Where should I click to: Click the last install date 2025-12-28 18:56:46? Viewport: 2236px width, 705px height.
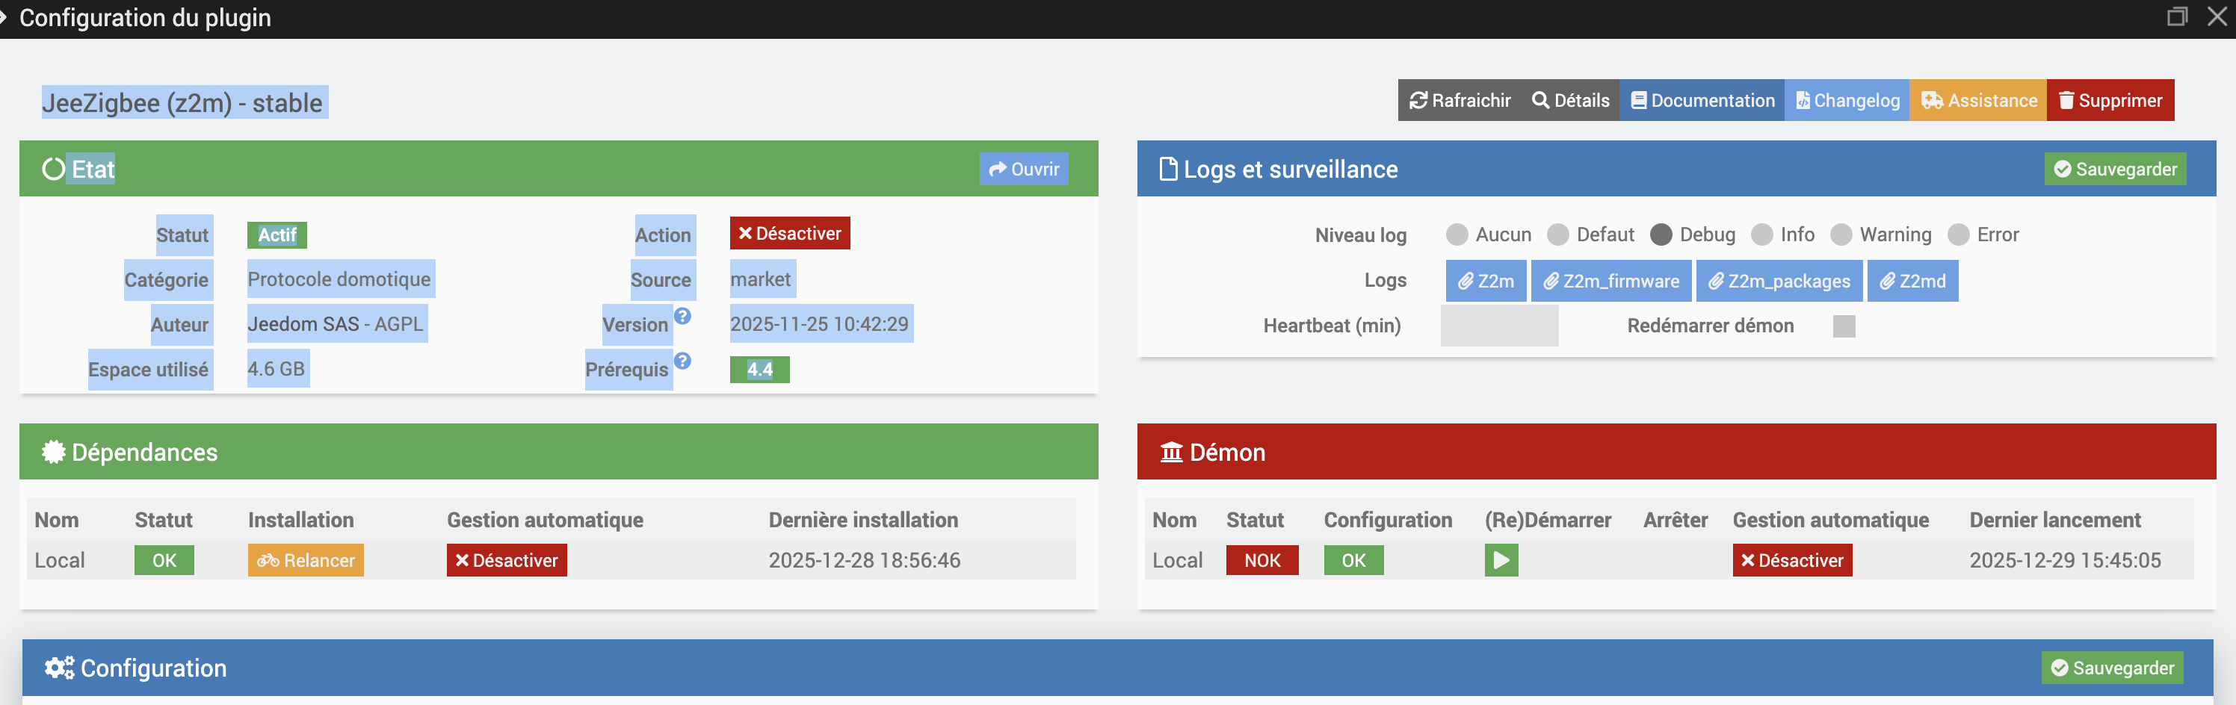(x=865, y=561)
